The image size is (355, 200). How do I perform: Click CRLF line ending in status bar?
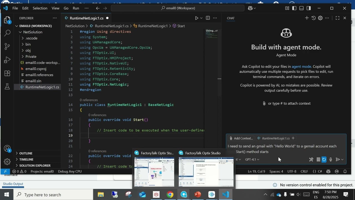coord(304,171)
